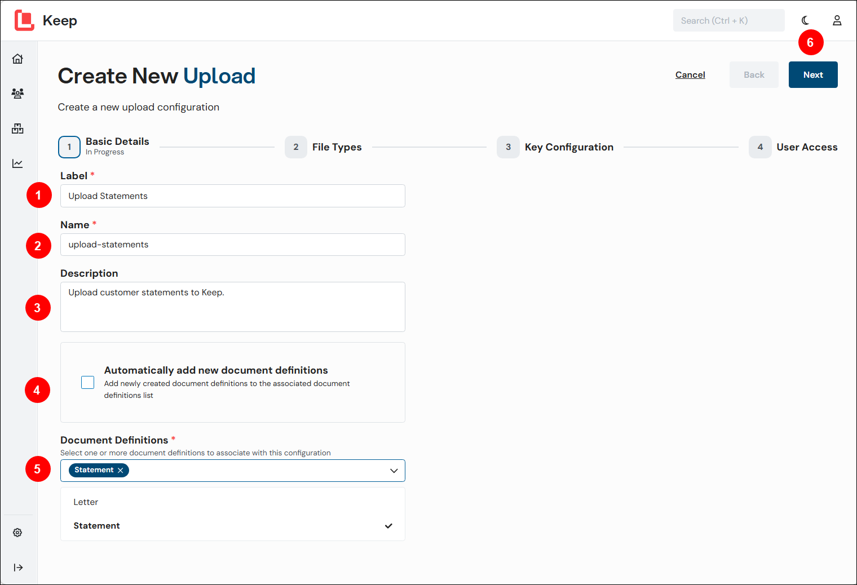Click the Document Definitions selection field

[233, 471]
